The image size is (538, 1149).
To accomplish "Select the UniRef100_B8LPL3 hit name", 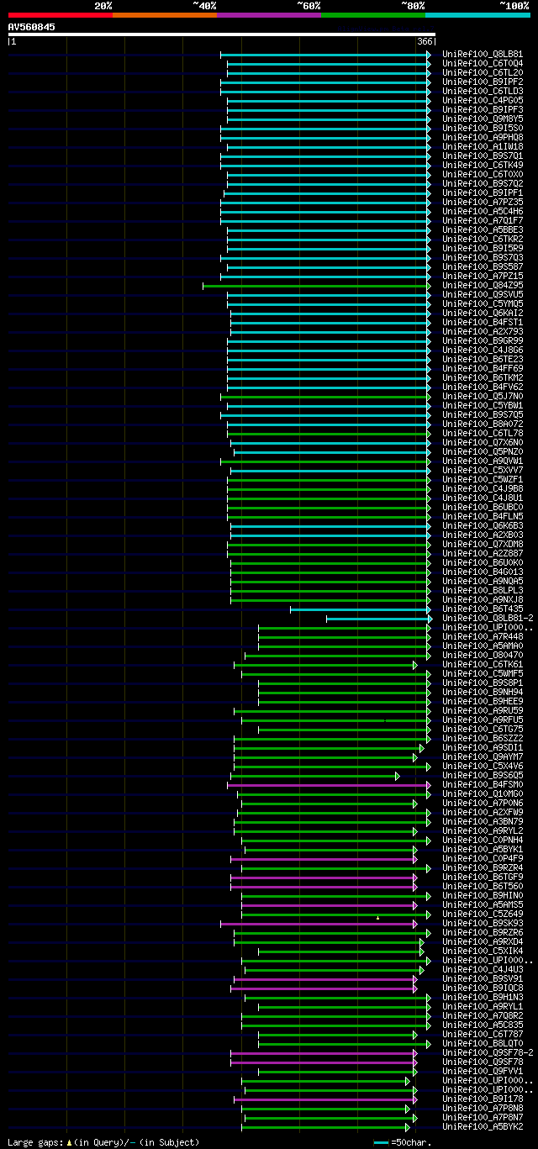I will 483,591.
